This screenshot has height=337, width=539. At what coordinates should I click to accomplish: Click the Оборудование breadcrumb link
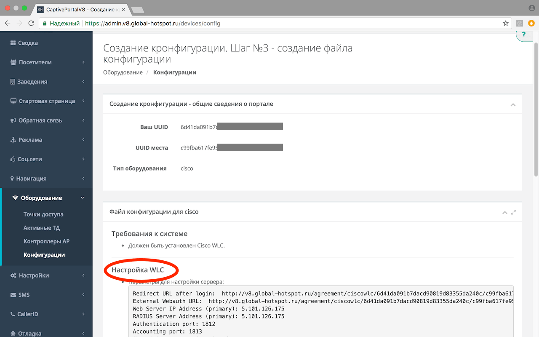(123, 72)
